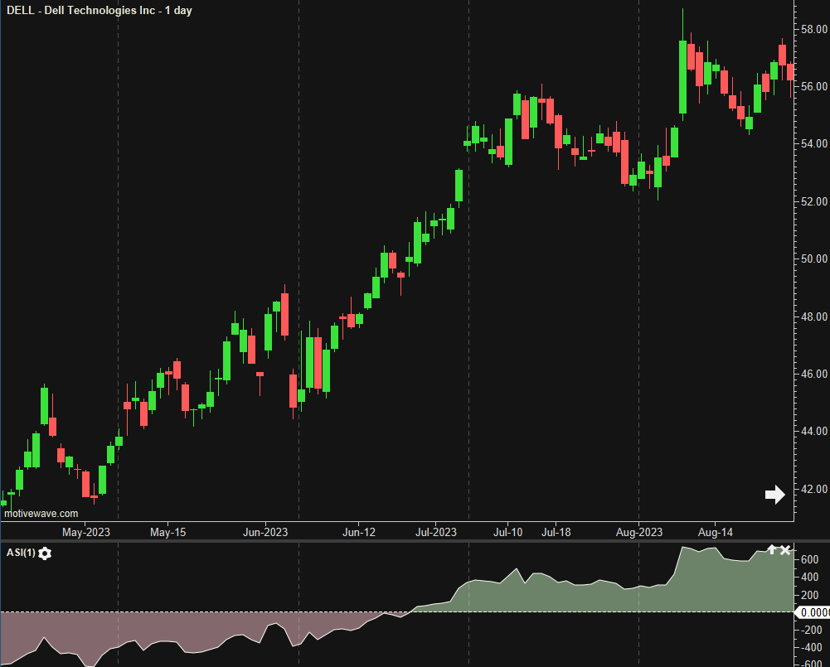This screenshot has width=830, height=667.
Task: Select the ASI(1) study label
Action: [x=20, y=553]
